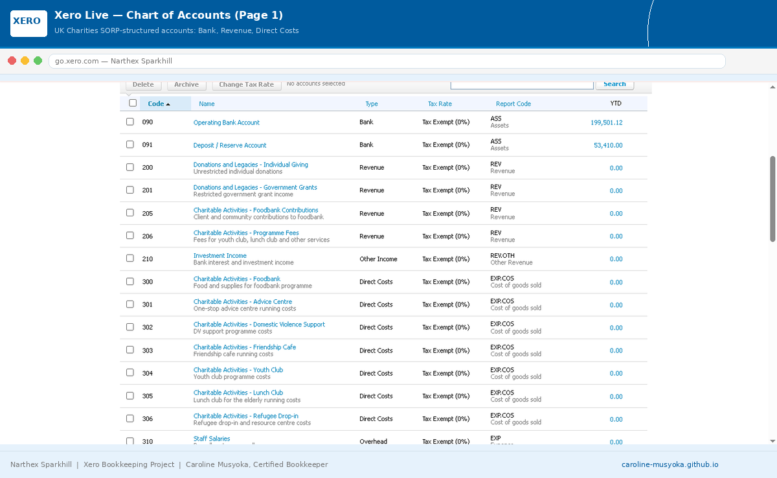Open Operating Bank Account

click(227, 122)
